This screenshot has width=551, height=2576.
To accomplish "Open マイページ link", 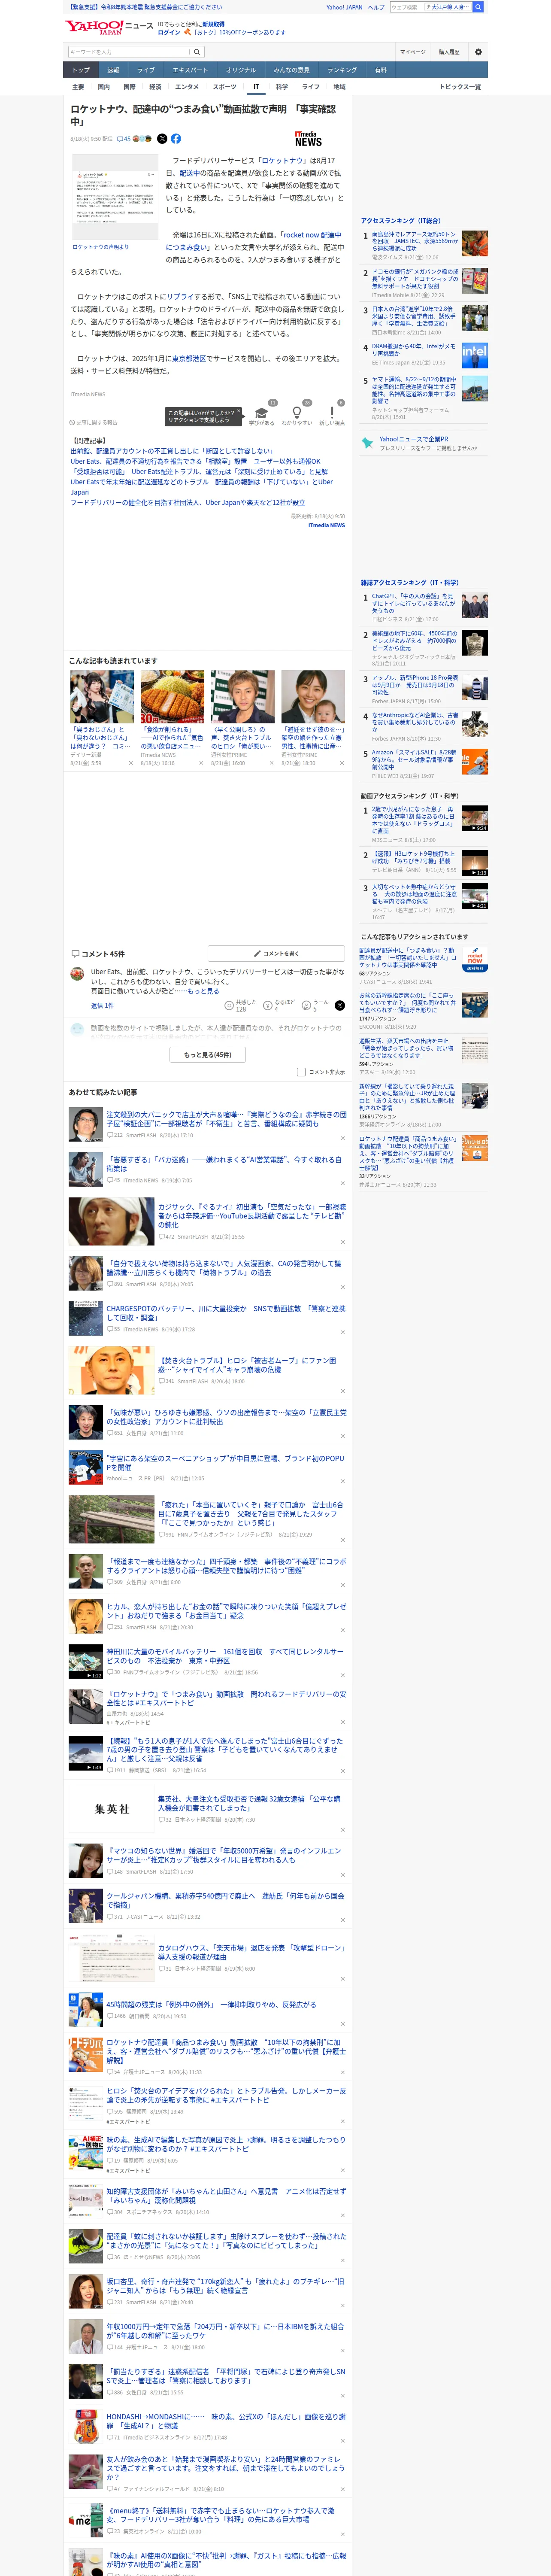I will tap(412, 52).
